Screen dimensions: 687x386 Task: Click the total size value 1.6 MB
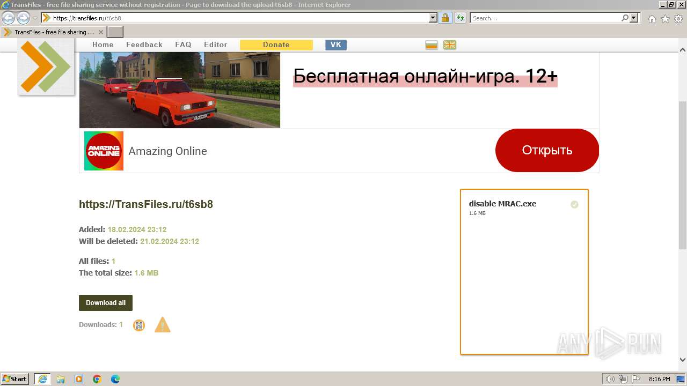pos(146,273)
